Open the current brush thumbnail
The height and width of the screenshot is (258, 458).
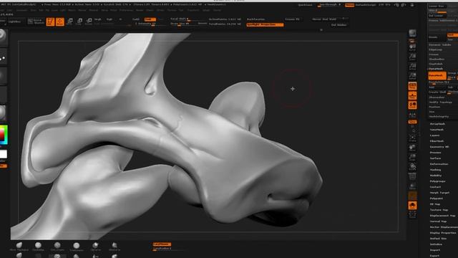(3, 37)
